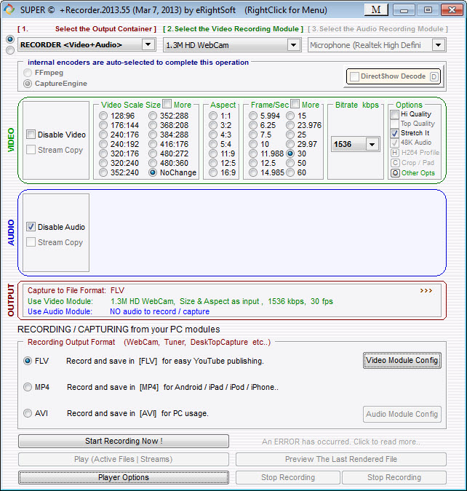Image resolution: width=467 pixels, height=491 pixels.
Task: Select the NoChange video scale option
Action: pyautogui.click(x=153, y=172)
